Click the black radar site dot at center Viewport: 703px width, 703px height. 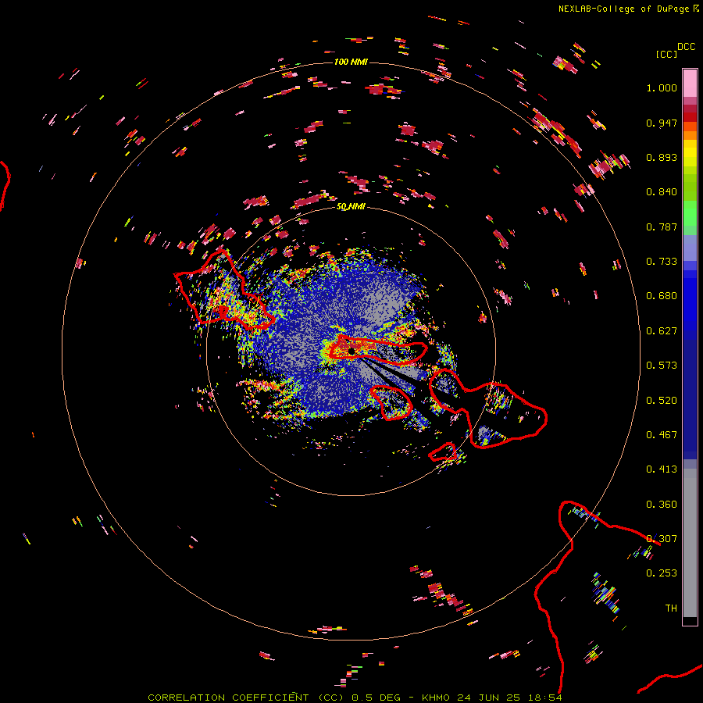click(x=351, y=351)
